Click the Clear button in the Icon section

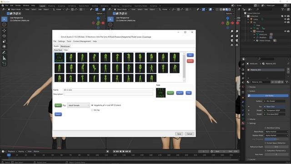pyautogui.click(x=189, y=93)
